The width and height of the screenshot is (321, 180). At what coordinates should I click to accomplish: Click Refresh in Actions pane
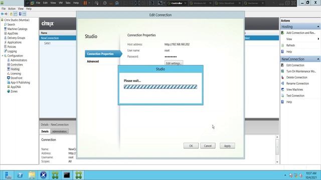[290, 45]
